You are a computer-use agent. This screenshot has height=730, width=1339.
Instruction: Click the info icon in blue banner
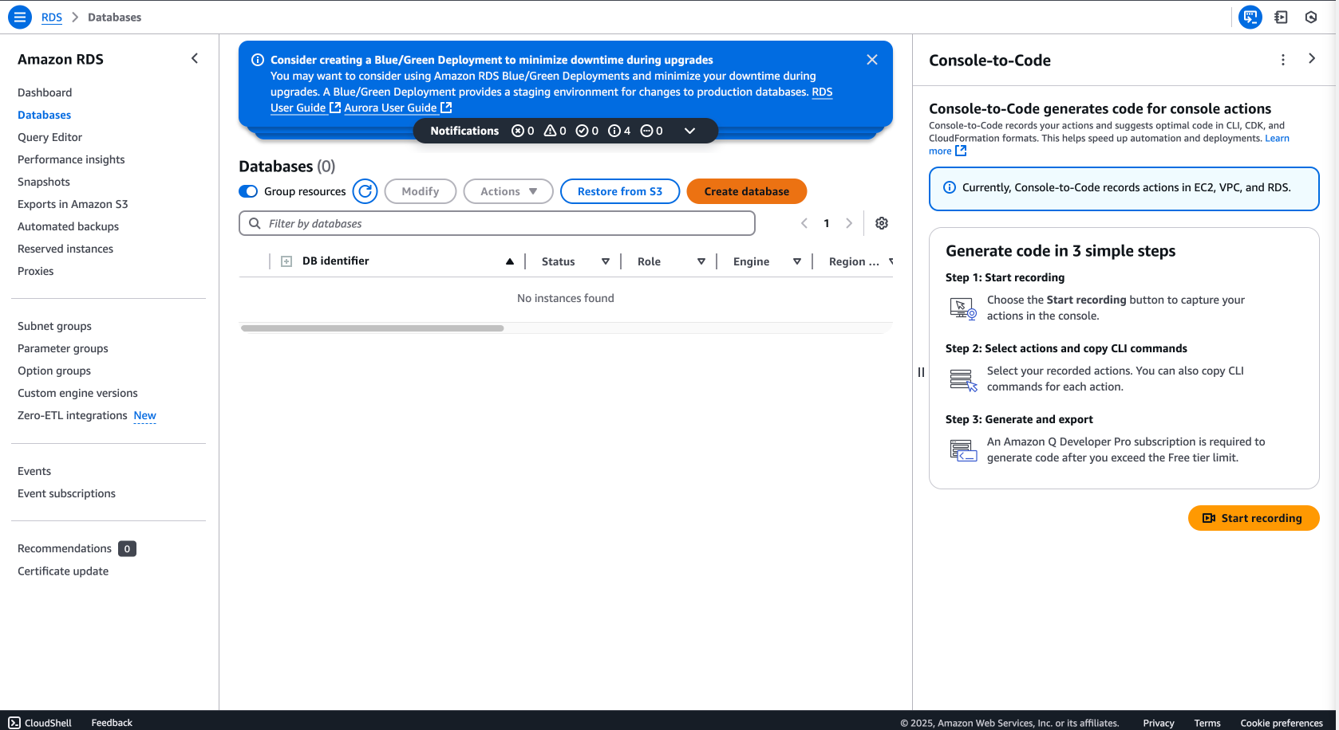tap(258, 60)
